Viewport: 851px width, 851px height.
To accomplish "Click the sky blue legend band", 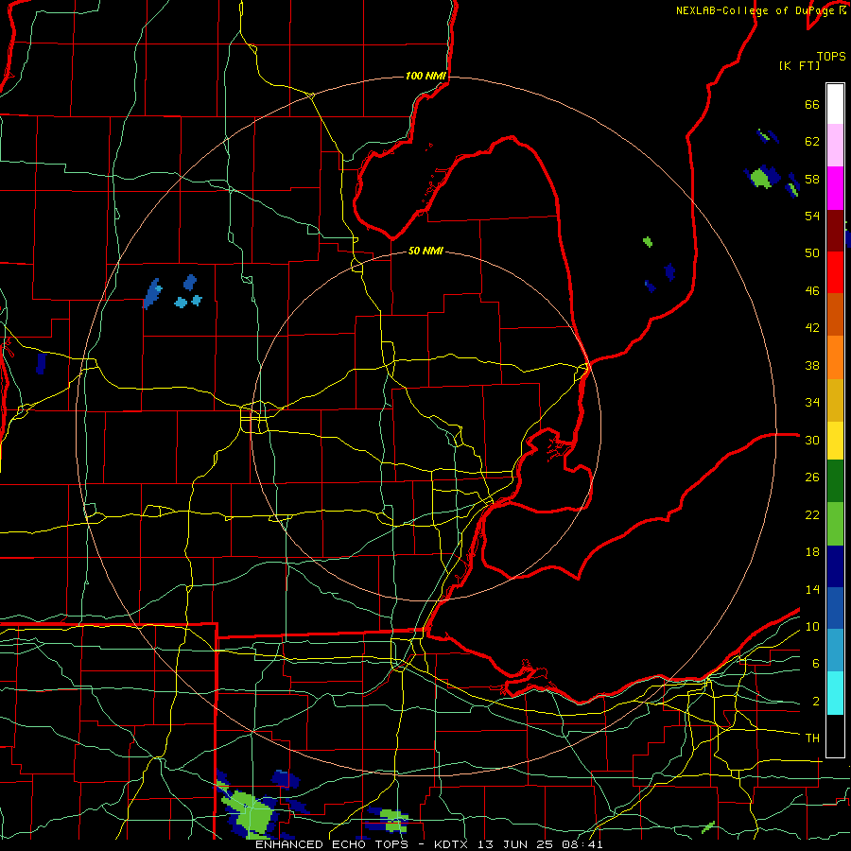I will (835, 651).
